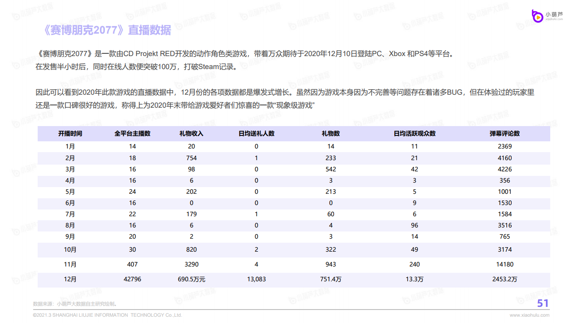
Task: Select the 14180 comments cell in November
Action: 504,264
